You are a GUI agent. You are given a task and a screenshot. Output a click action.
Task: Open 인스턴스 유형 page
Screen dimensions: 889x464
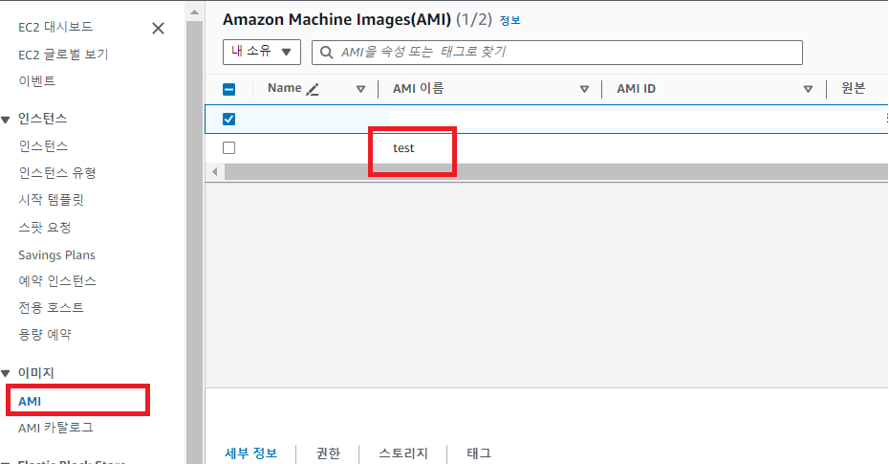[57, 173]
